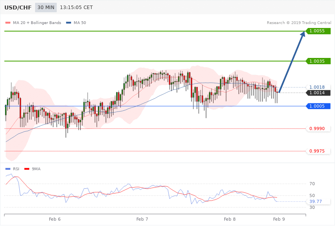The height and width of the screenshot is (227, 335).
Task: Click the RSI 70 level label
Action: point(312,184)
